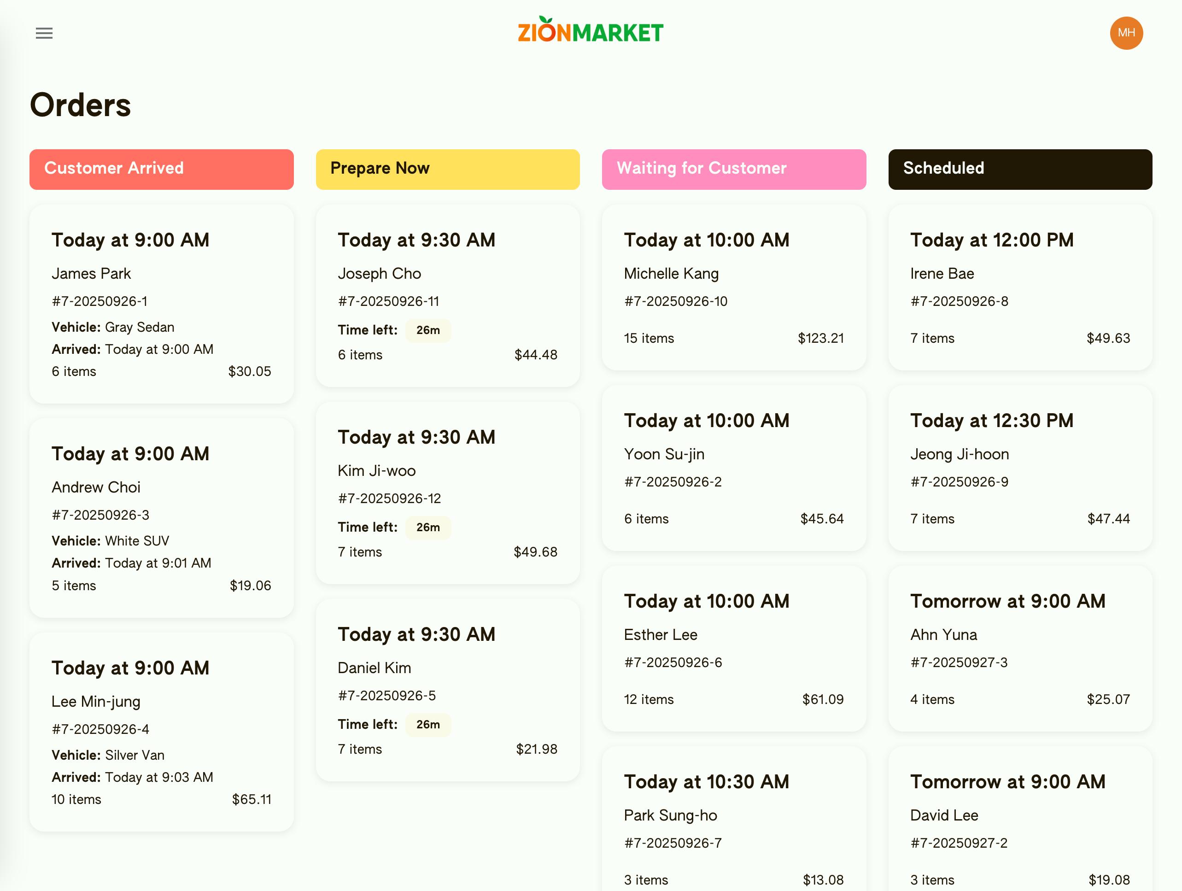1182x891 pixels.
Task: Open the hamburger menu icon
Action: point(44,33)
